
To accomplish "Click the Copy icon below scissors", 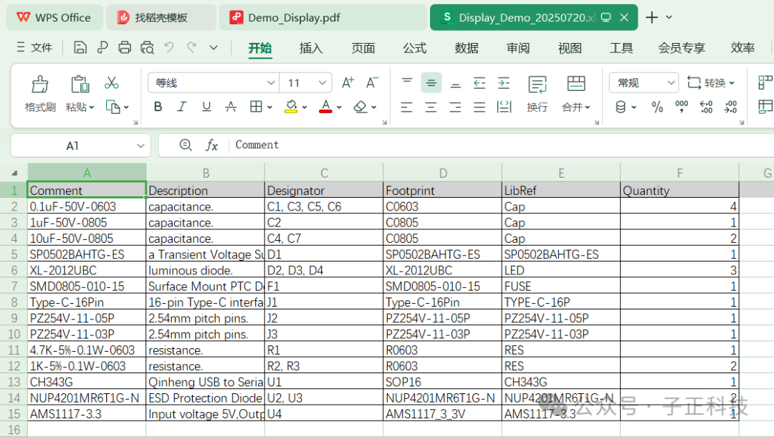I will click(x=113, y=107).
